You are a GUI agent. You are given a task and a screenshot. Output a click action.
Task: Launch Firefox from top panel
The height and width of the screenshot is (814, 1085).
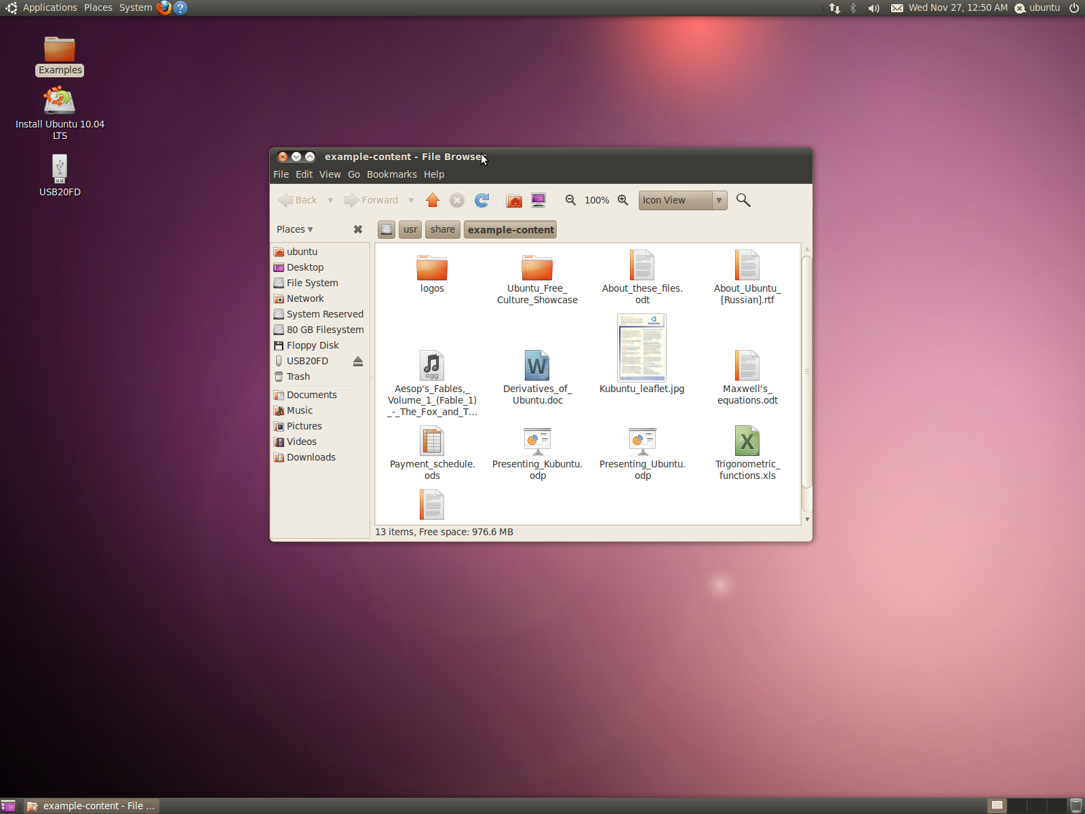click(x=164, y=8)
